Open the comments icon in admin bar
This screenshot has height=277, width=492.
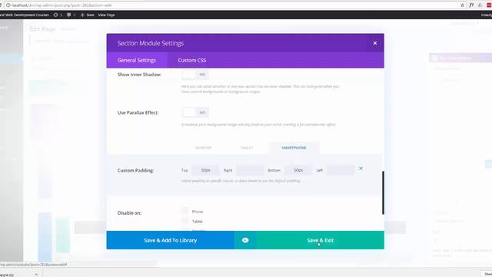pyautogui.click(x=71, y=15)
